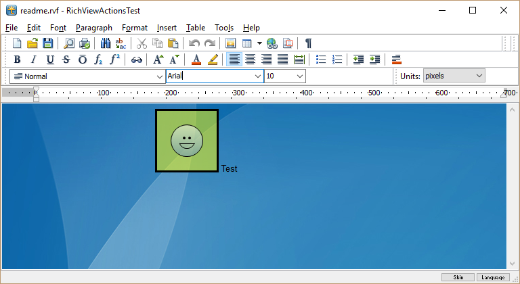Open the Table menu

[x=196, y=28]
